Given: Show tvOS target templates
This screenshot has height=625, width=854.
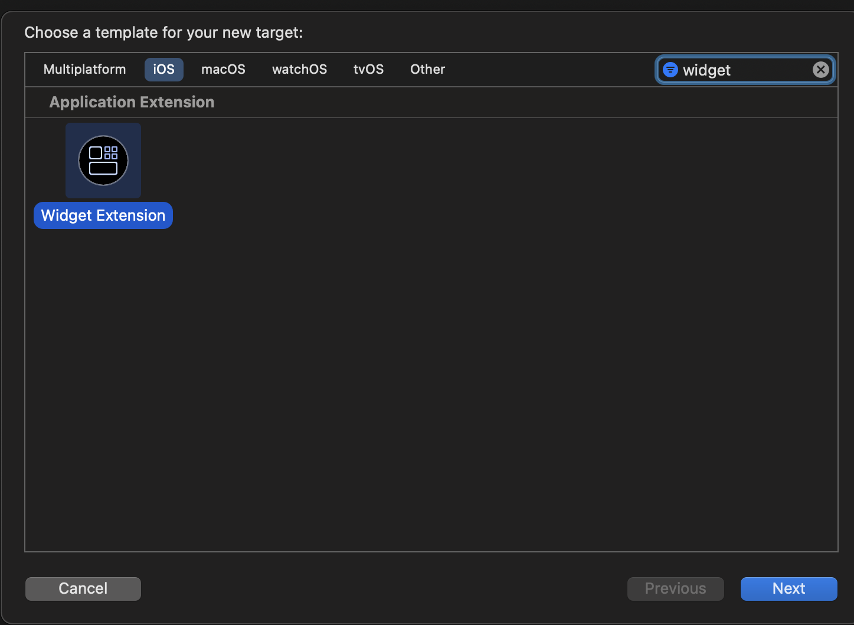Looking at the screenshot, I should coord(368,70).
